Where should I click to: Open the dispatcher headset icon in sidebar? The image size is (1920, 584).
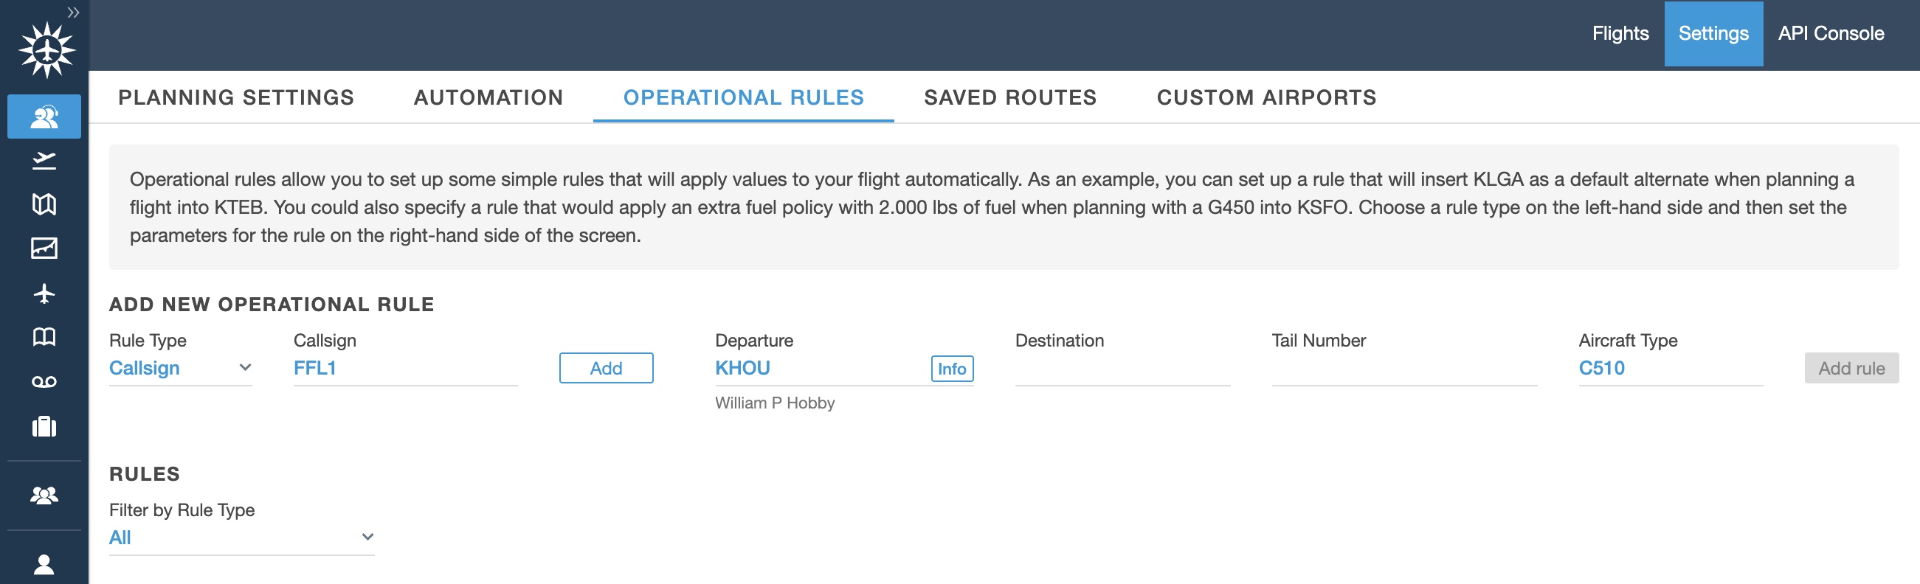pos(44,117)
